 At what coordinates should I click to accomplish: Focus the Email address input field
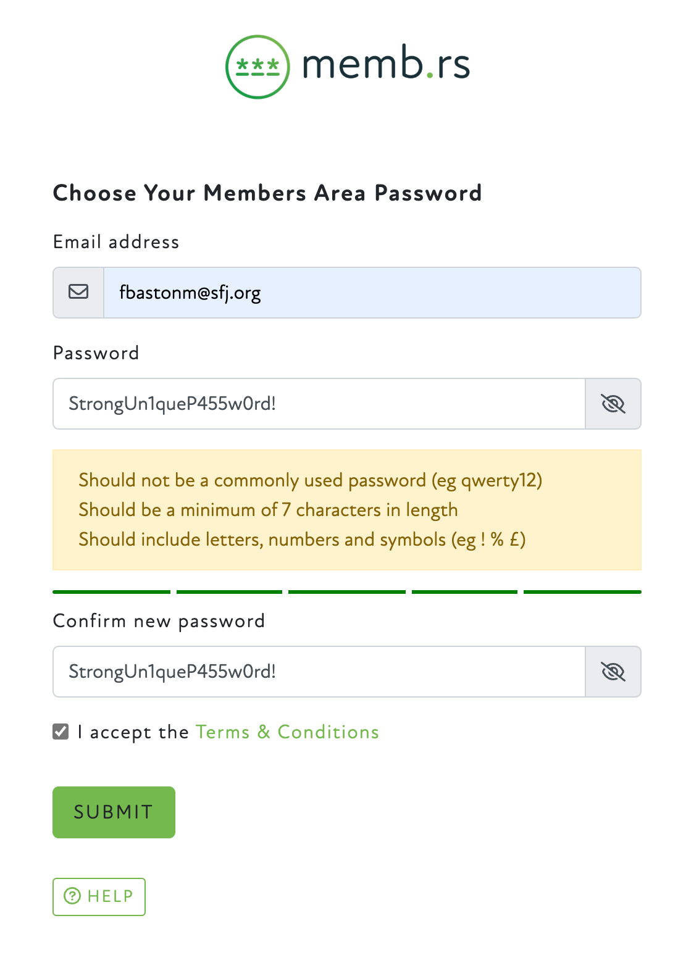(x=372, y=293)
